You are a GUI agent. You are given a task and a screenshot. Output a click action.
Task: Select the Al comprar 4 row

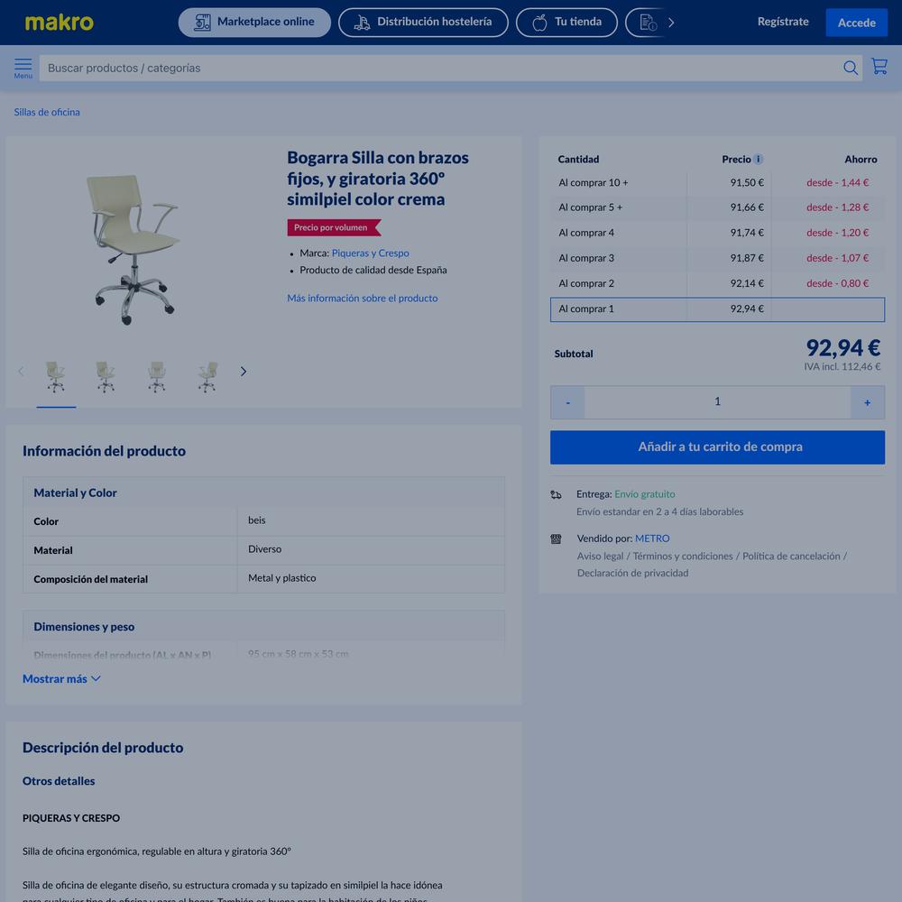[x=717, y=233]
